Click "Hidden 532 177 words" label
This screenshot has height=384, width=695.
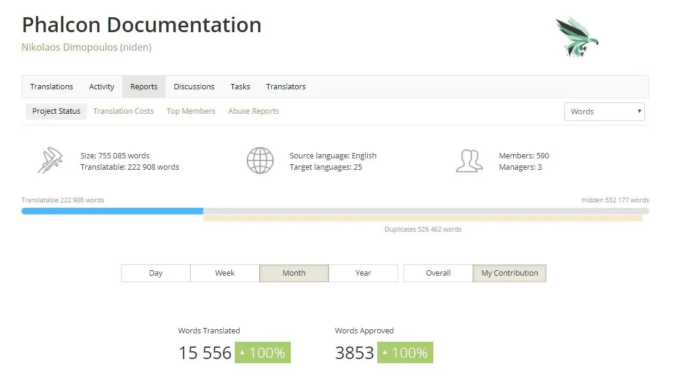pos(615,200)
